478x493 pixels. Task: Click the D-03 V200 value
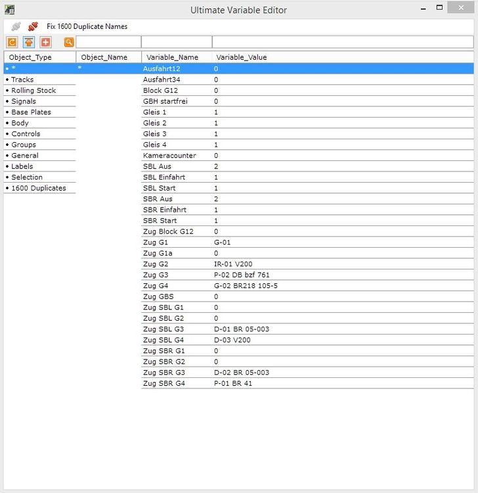232,340
